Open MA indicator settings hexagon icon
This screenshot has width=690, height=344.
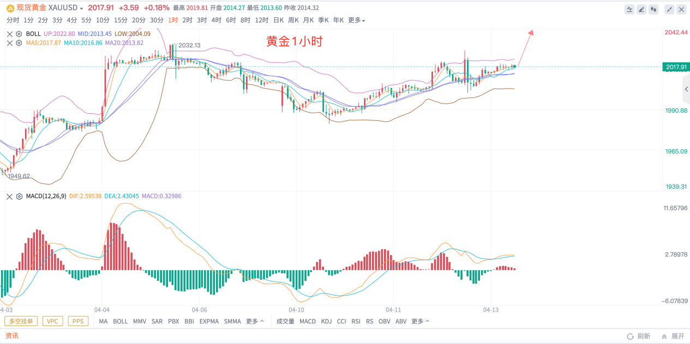19,43
